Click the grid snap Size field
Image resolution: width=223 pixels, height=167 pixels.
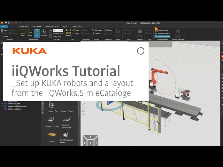[x=58, y=30]
